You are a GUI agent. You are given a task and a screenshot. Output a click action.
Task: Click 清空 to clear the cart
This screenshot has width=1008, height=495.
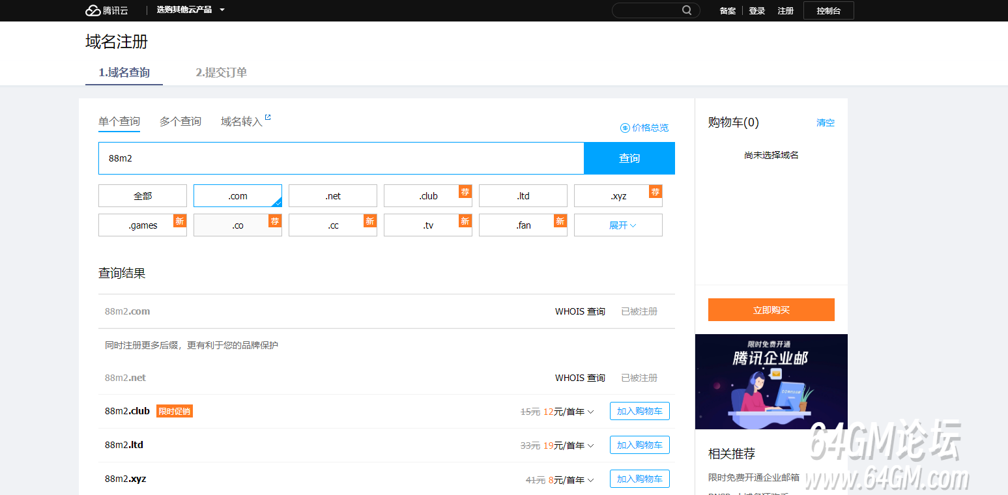[826, 122]
